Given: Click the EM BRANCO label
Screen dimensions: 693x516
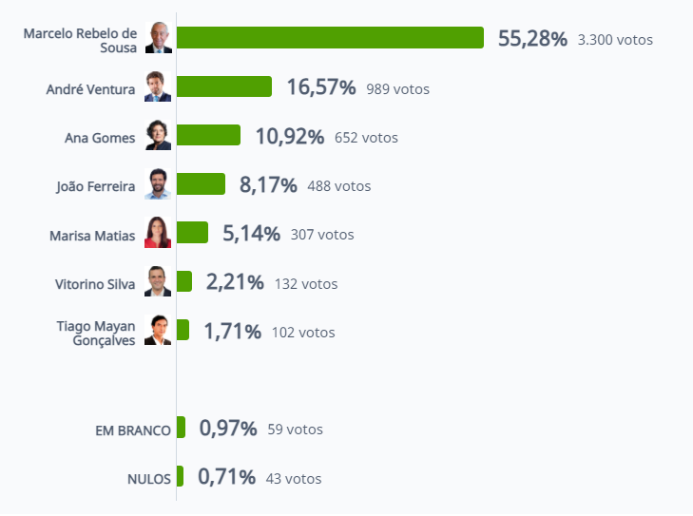Looking at the screenshot, I should pyautogui.click(x=133, y=430).
